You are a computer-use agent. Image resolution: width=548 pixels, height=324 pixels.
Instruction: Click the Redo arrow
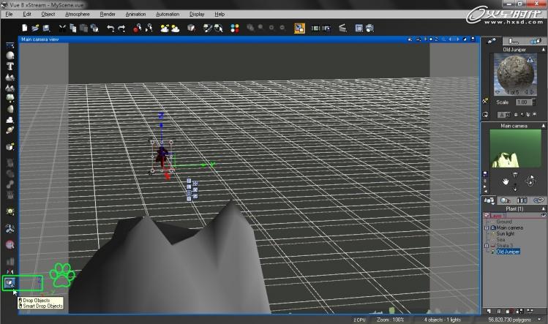(121, 28)
